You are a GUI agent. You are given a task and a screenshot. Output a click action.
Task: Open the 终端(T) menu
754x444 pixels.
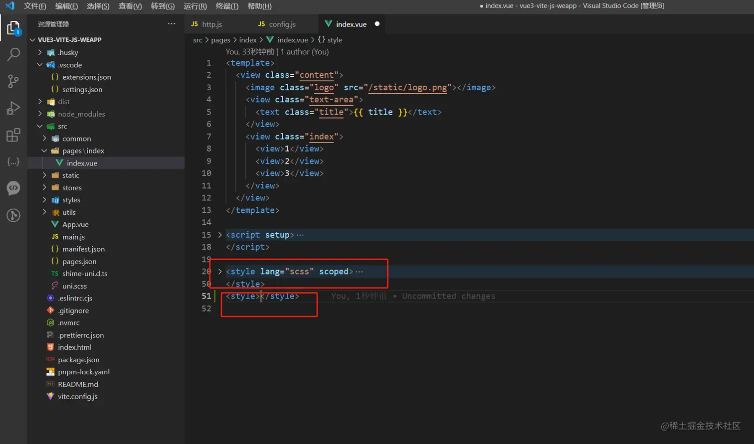227,6
